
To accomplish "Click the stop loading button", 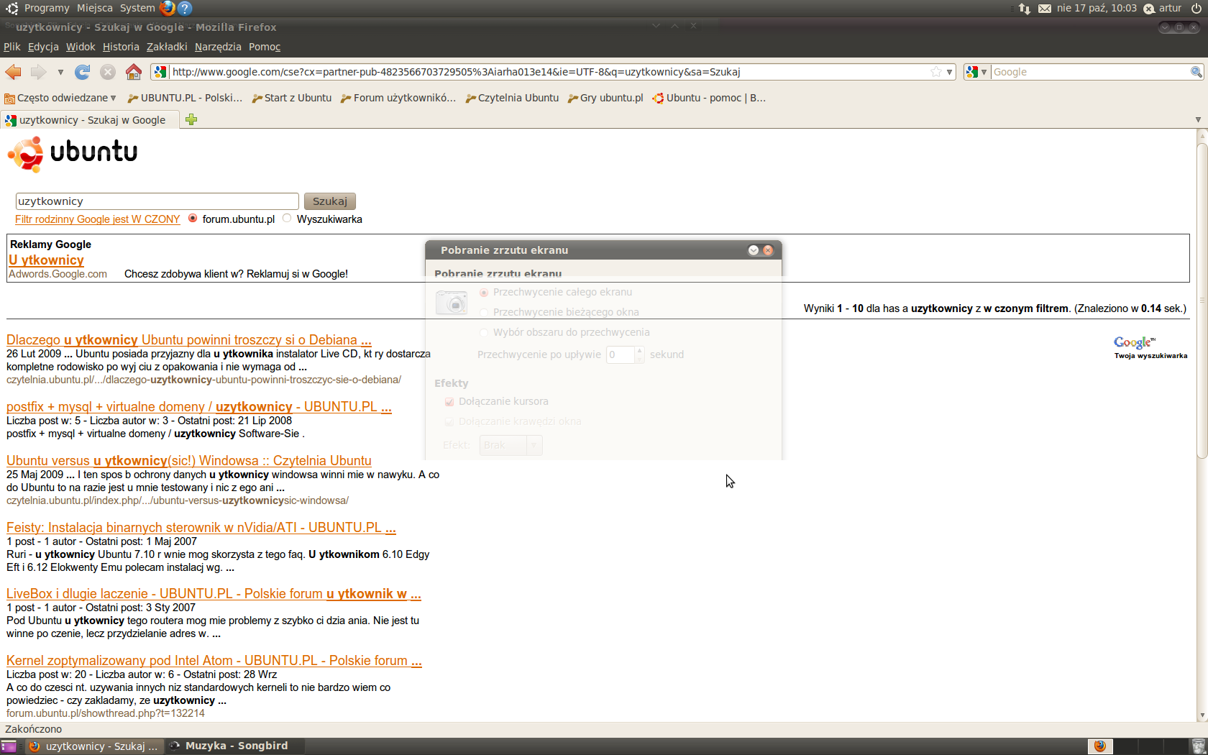I will [108, 72].
